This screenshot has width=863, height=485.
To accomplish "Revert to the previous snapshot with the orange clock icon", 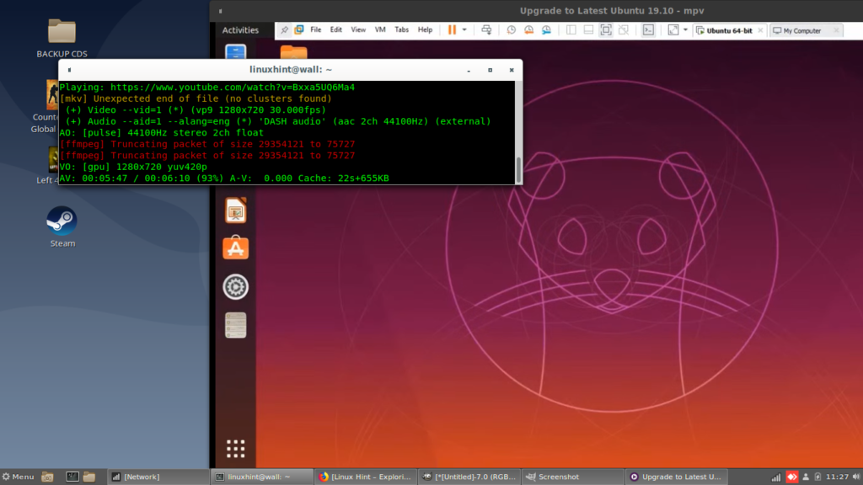I will pos(528,29).
